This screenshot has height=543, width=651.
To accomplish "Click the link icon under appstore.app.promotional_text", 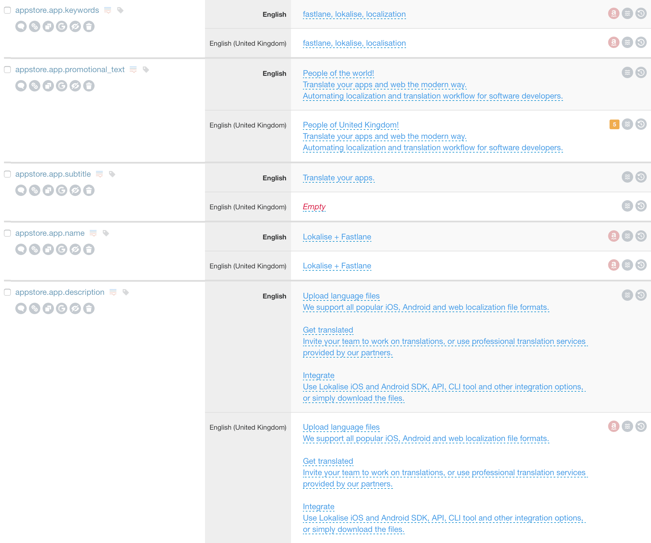I will 34,86.
